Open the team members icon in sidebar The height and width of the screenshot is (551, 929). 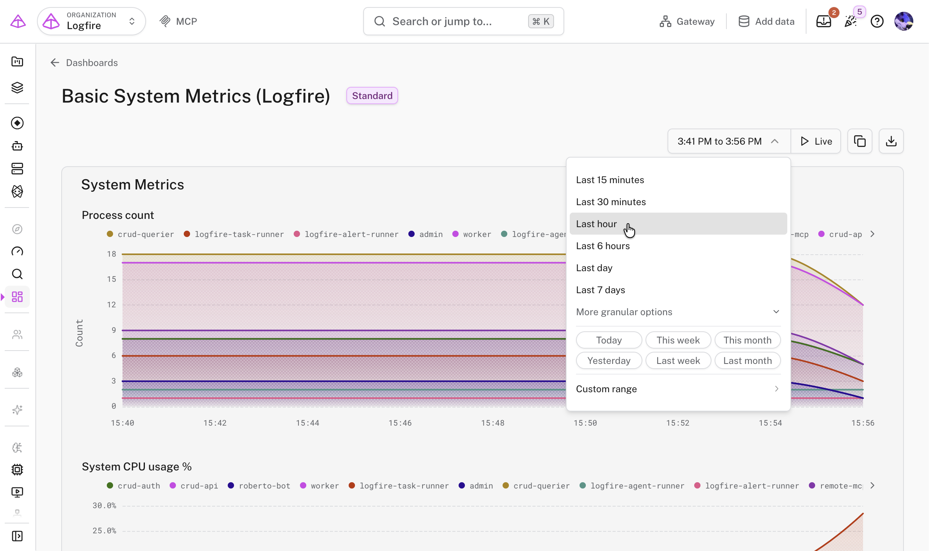(17, 334)
